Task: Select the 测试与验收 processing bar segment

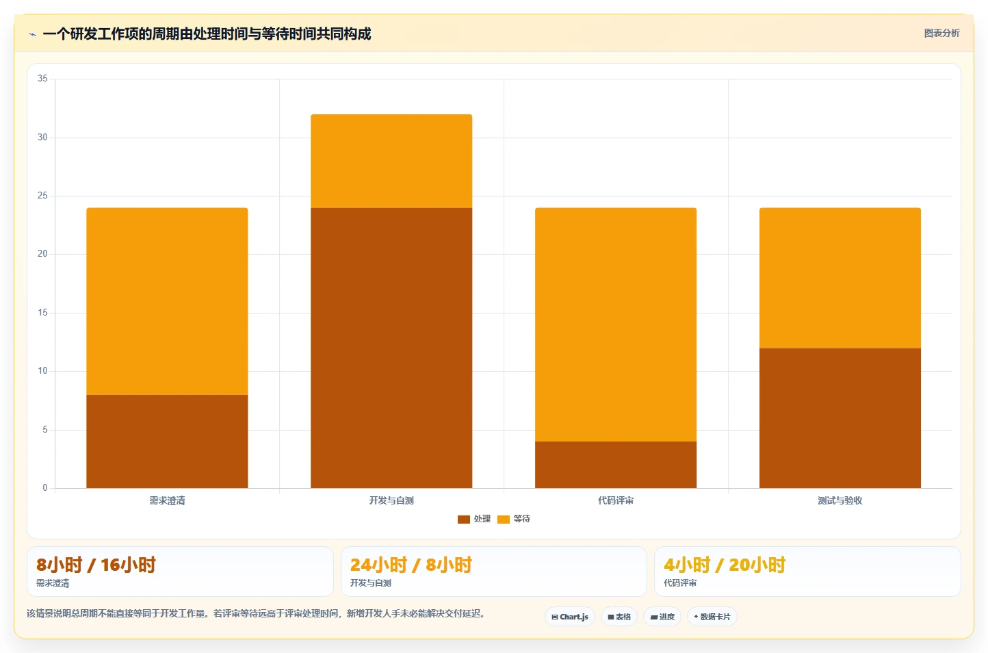Action: click(x=840, y=418)
